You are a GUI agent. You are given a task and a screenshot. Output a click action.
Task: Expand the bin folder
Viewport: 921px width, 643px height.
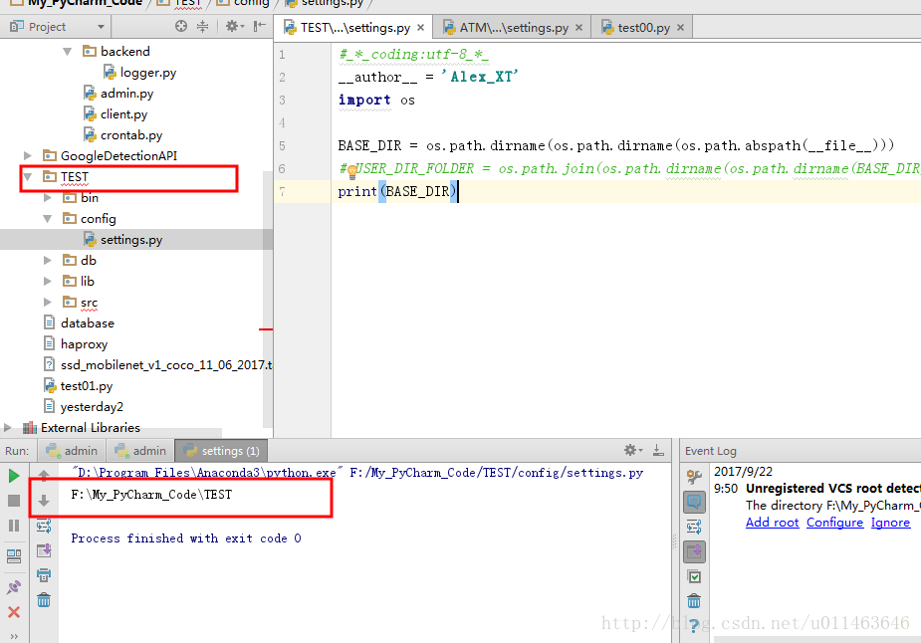48,198
